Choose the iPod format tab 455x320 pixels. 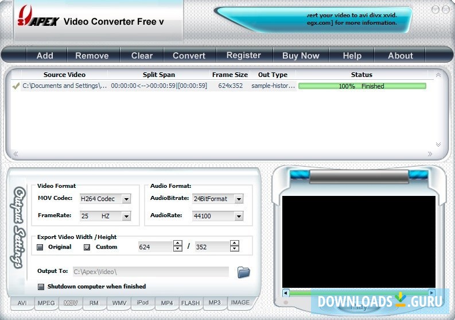[143, 303]
